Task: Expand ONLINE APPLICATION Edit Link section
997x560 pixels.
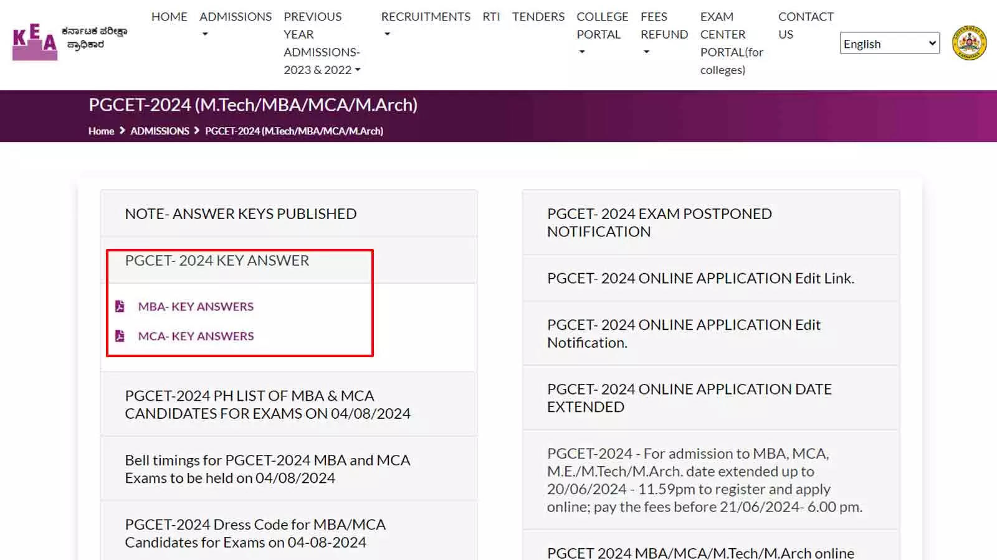Action: (x=711, y=278)
